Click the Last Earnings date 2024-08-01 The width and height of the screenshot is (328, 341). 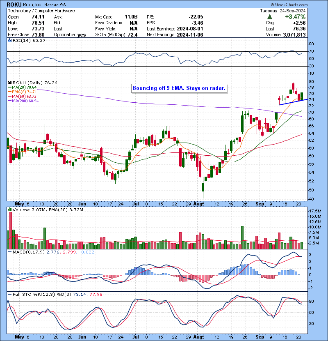tap(190, 29)
